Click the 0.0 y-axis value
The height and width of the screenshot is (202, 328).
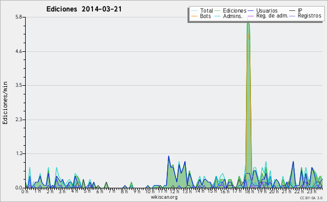coord(19,188)
